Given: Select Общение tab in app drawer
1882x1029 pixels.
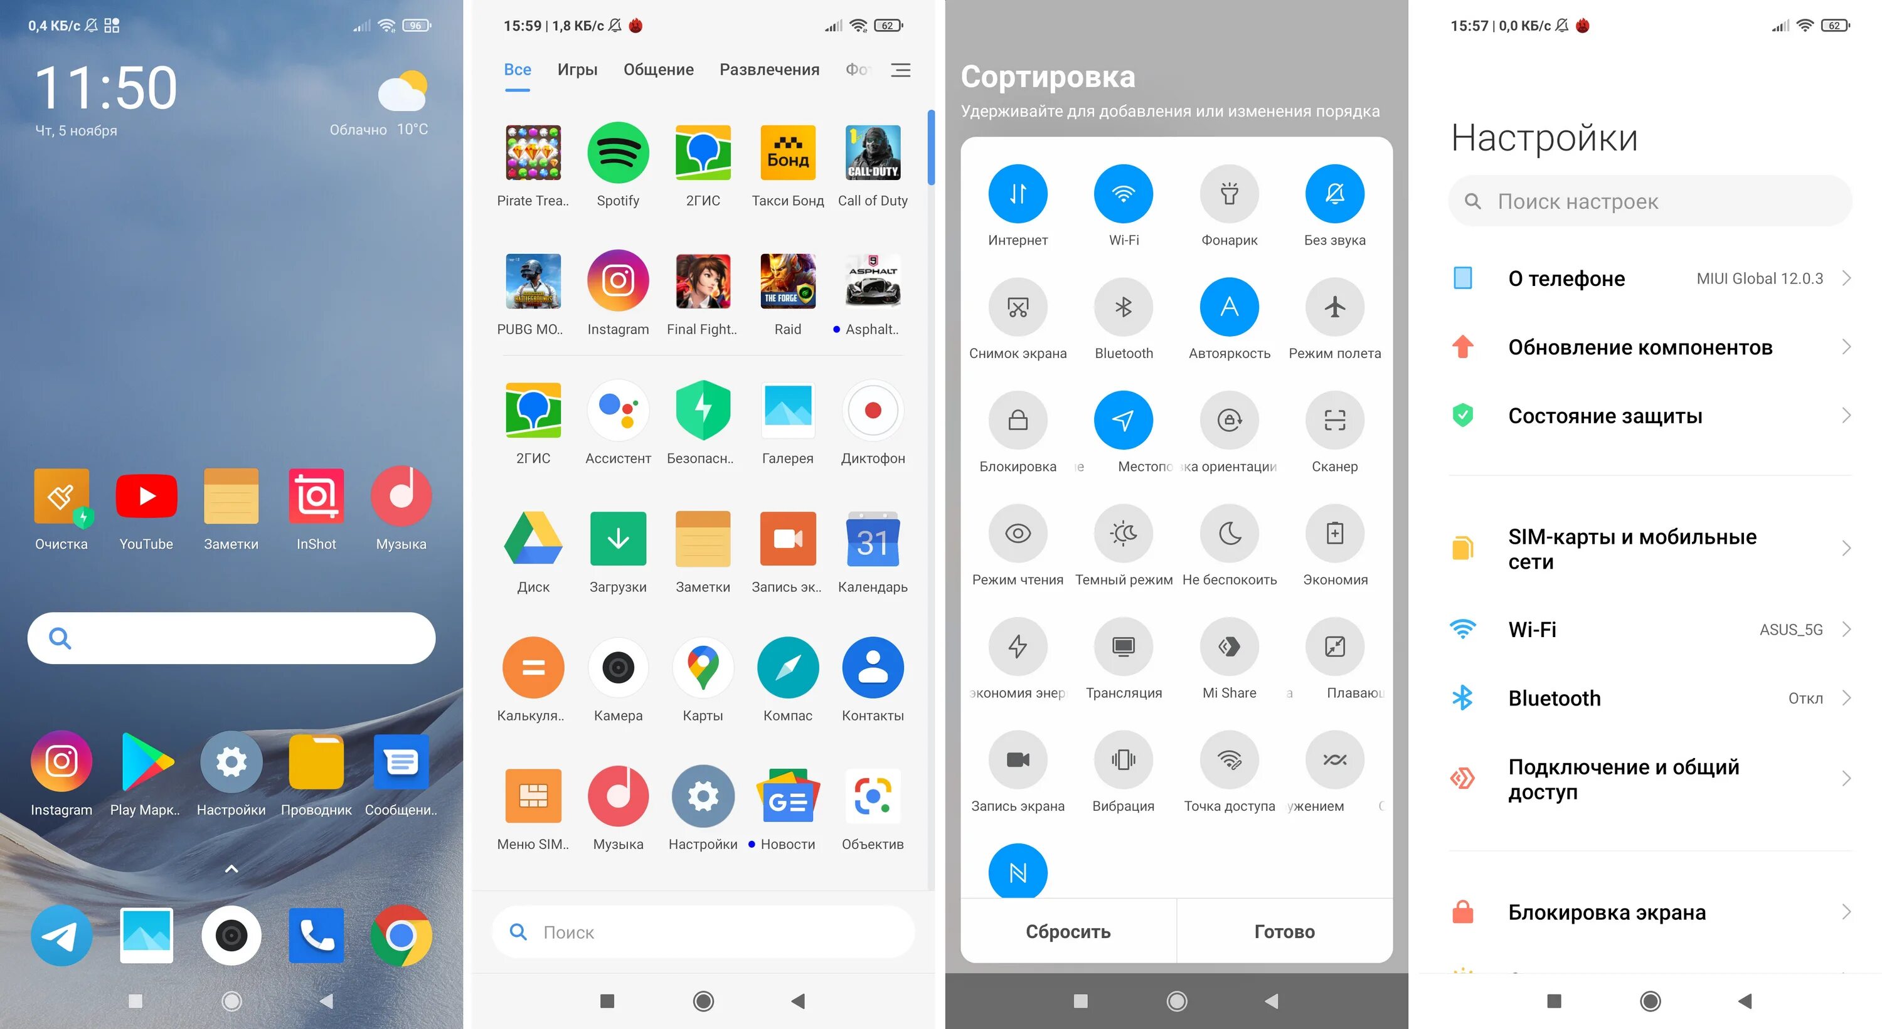Looking at the screenshot, I should point(656,70).
